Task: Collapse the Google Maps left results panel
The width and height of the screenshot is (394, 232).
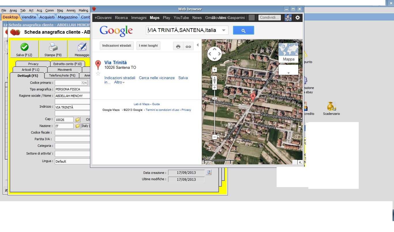Action: pyautogui.click(x=198, y=45)
